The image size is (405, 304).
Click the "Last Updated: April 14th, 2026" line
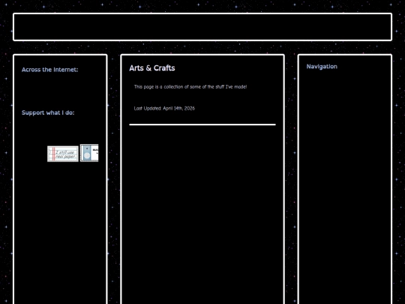[x=164, y=108]
